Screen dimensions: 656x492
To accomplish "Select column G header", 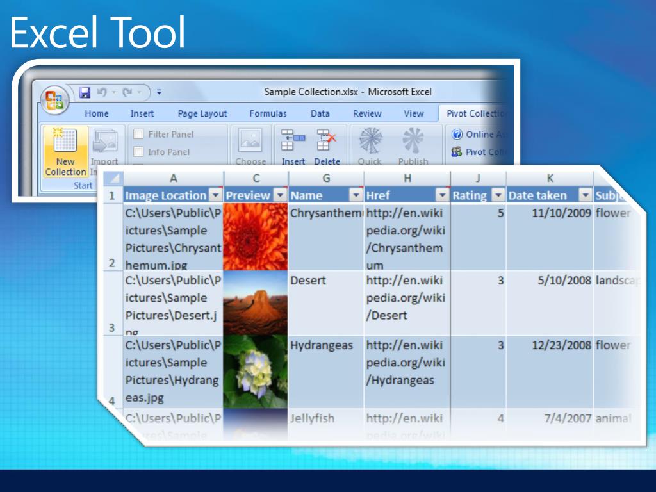I will click(326, 178).
